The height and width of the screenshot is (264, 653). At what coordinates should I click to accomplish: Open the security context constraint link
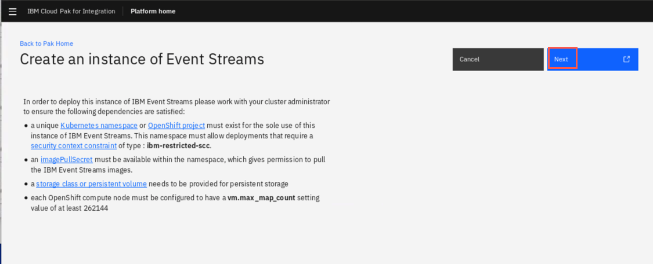coord(74,146)
